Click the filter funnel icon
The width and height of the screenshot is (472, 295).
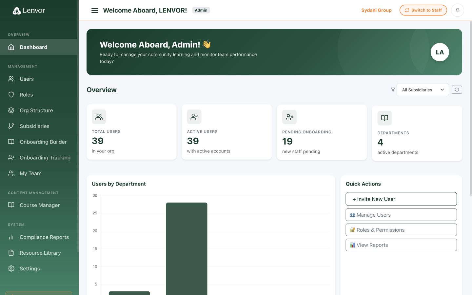(393, 89)
